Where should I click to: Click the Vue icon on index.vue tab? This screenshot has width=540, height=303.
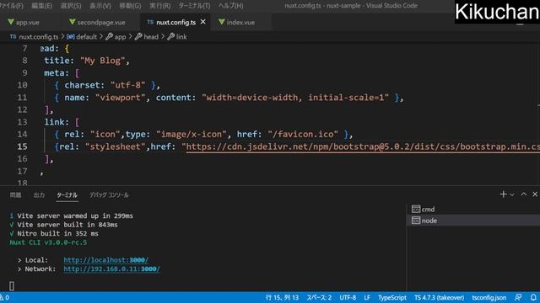tap(222, 22)
